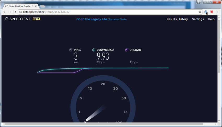Image resolution: width=222 pixels, height=127 pixels.
Task: Click the BETA badge
Action: click(36, 19)
